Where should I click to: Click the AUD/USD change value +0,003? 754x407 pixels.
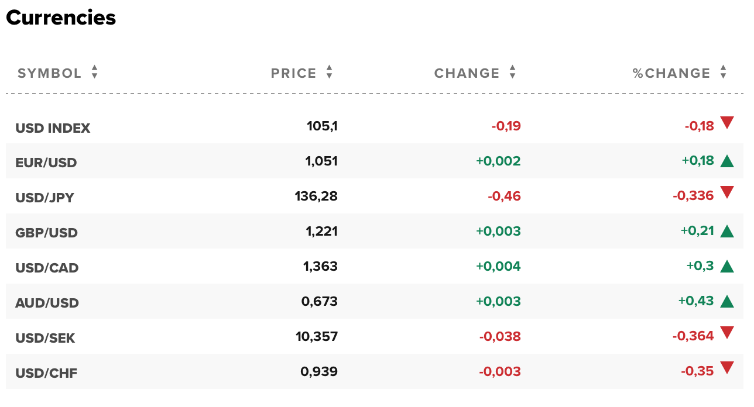coord(497,301)
